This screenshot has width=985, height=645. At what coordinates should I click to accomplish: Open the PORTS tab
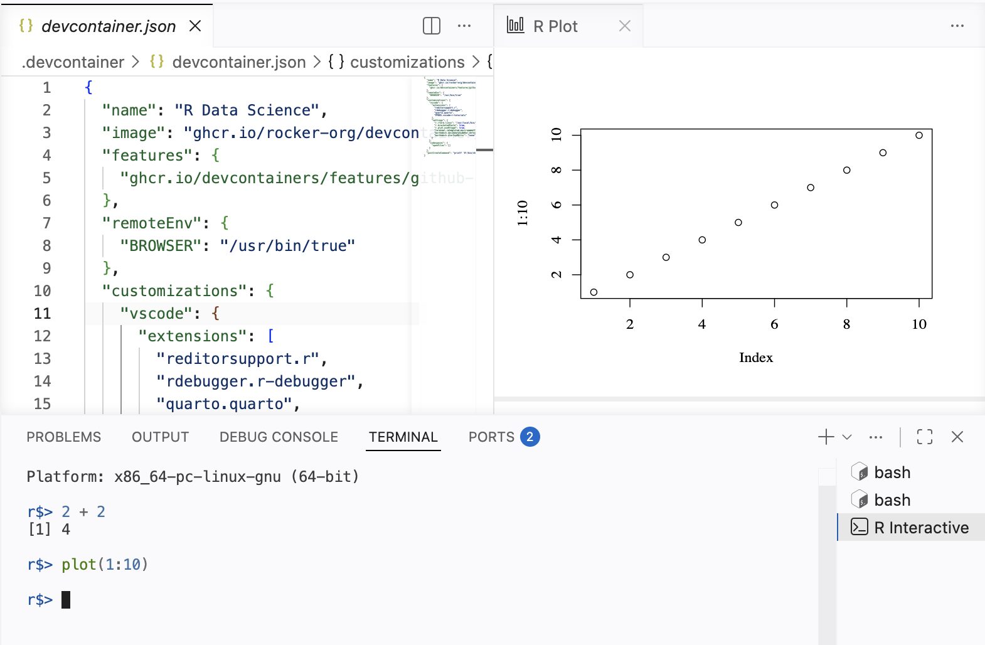click(x=491, y=437)
